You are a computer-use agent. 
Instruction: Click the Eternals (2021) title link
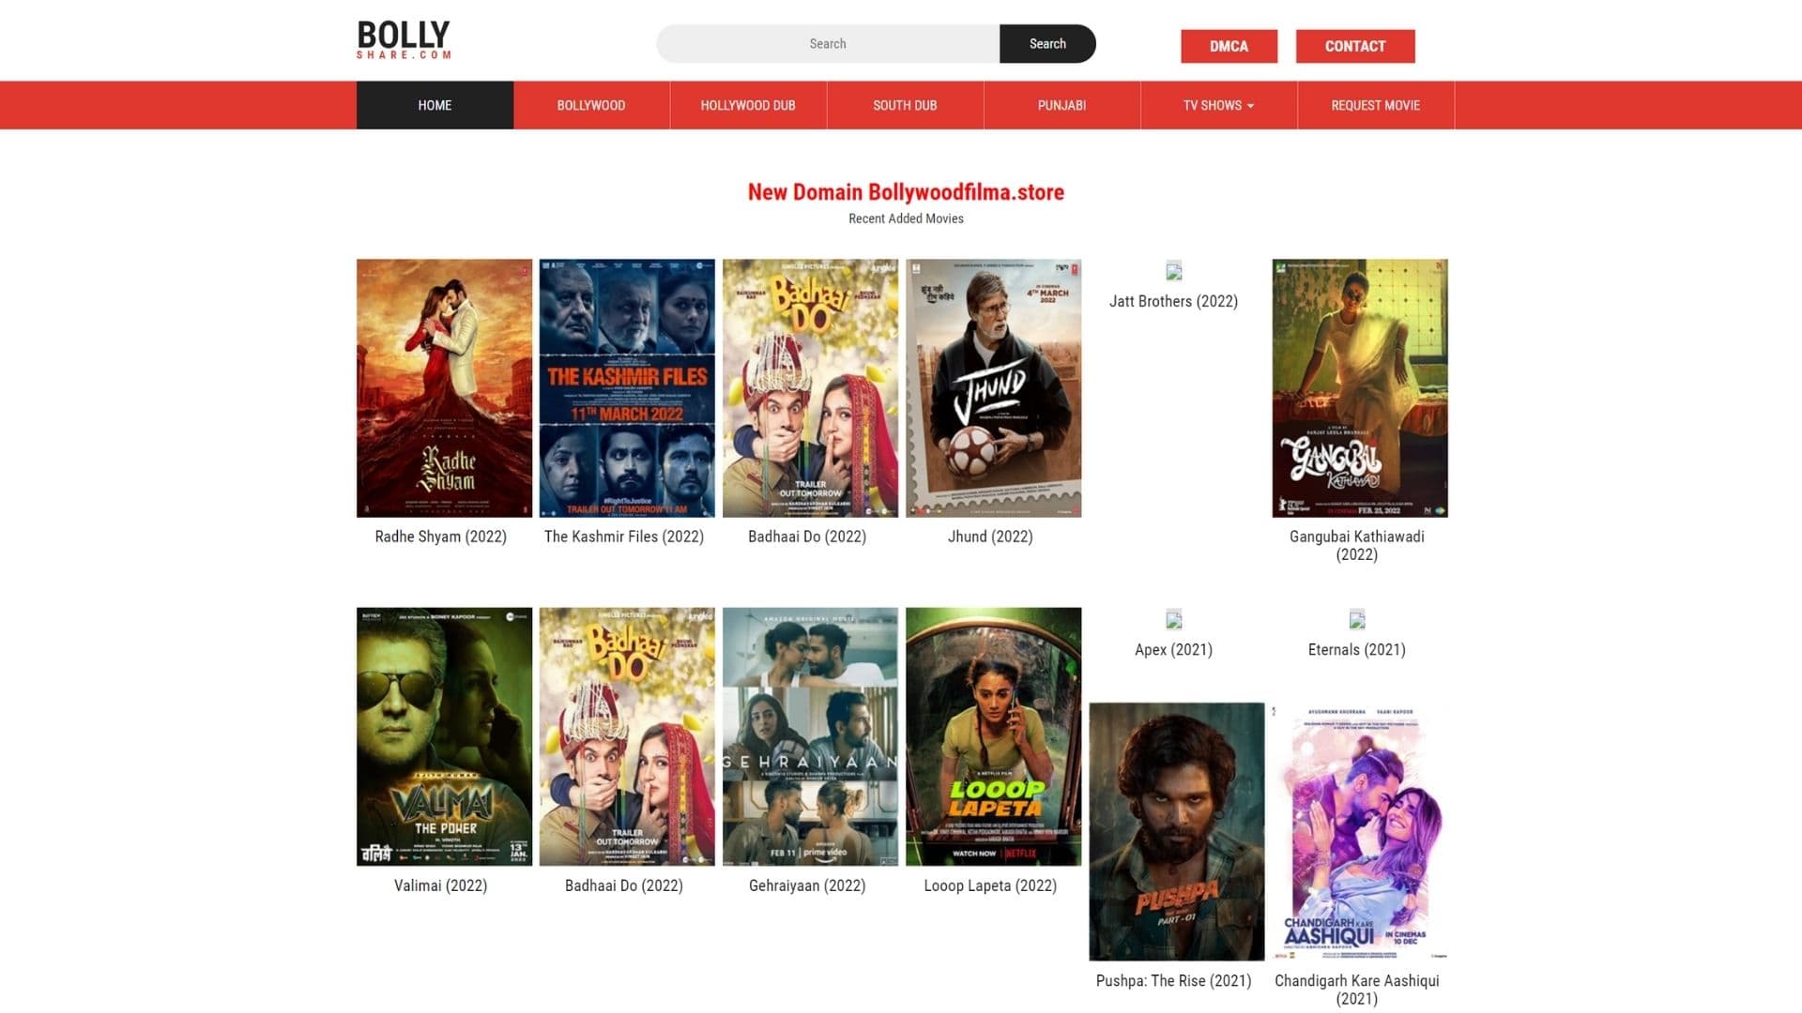(1357, 650)
